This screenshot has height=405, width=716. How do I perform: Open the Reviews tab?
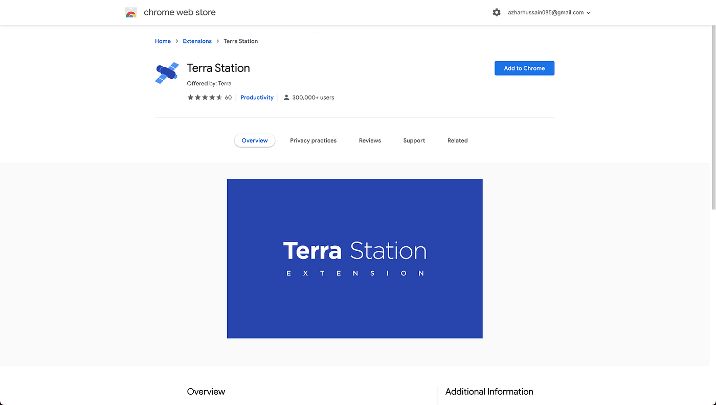[370, 140]
